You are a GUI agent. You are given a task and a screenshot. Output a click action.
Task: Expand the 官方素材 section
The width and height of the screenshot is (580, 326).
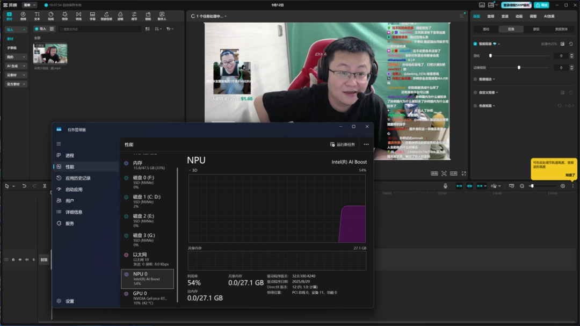(16, 84)
